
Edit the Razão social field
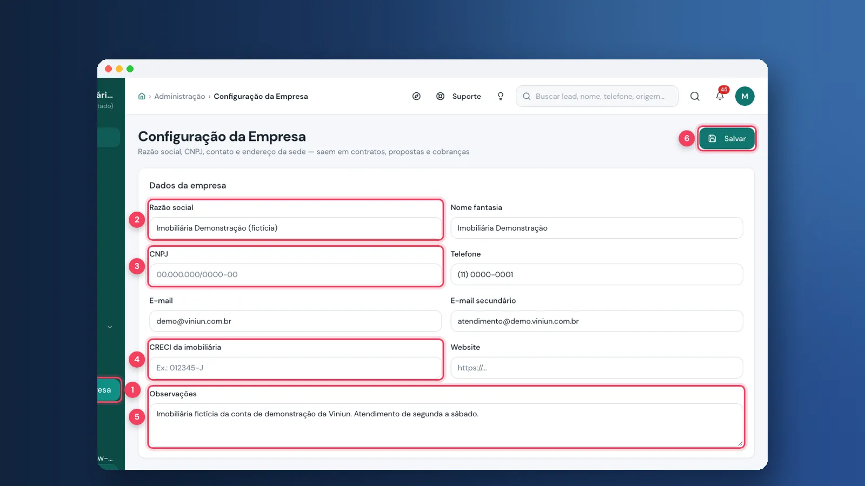click(295, 228)
